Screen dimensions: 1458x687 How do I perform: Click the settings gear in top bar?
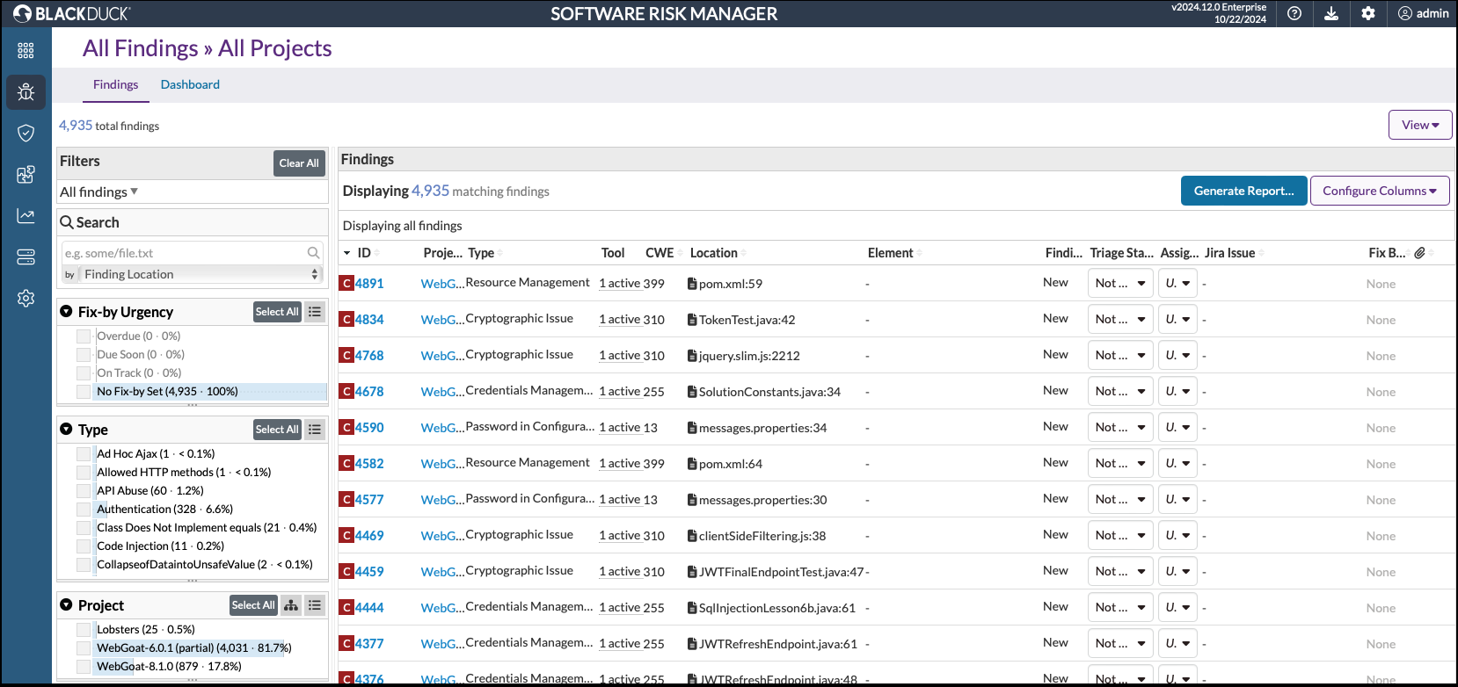1368,13
